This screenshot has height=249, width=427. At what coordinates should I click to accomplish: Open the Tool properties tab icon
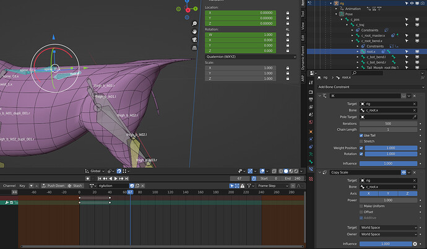(x=311, y=82)
